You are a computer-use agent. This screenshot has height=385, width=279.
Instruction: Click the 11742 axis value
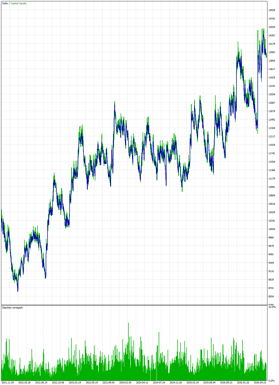(x=272, y=153)
